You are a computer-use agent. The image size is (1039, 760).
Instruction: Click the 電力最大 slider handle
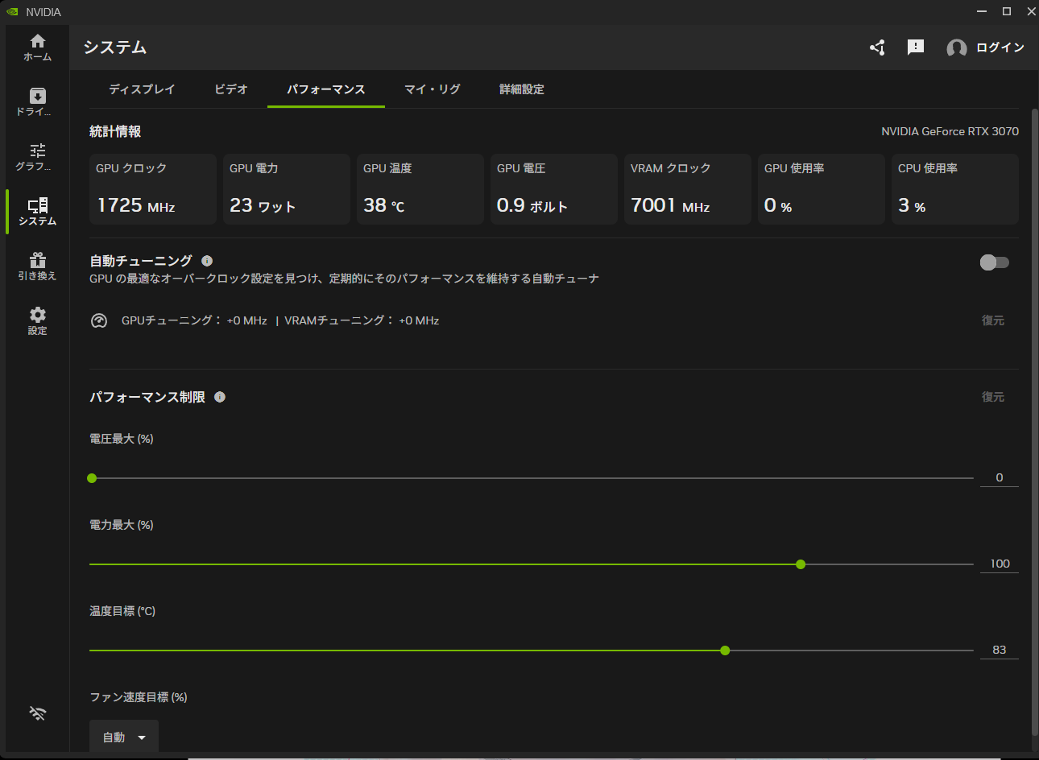tap(801, 564)
